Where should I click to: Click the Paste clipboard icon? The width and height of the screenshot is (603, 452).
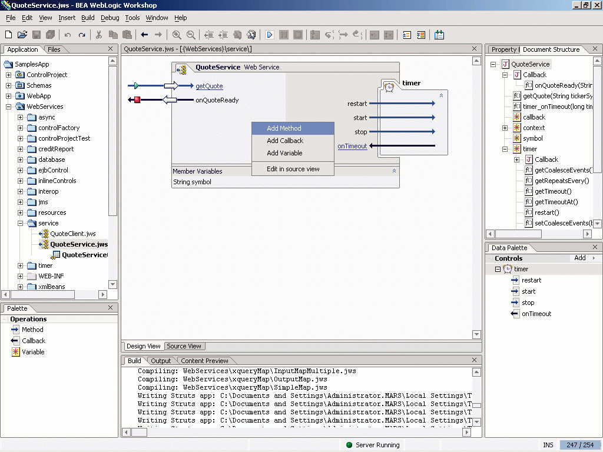coord(127,35)
